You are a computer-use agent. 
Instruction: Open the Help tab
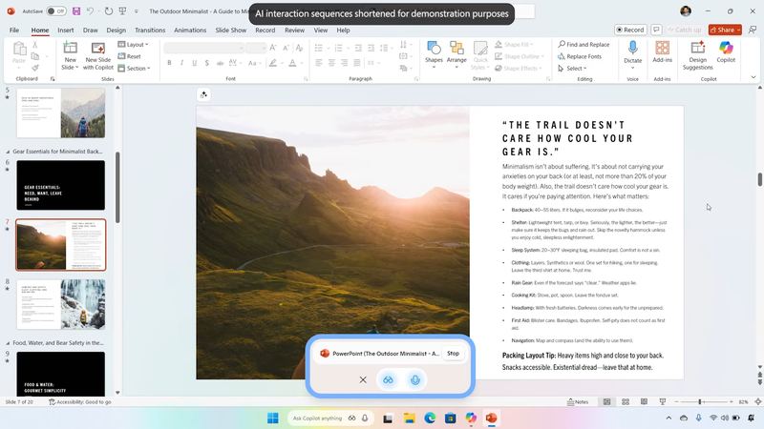click(343, 31)
